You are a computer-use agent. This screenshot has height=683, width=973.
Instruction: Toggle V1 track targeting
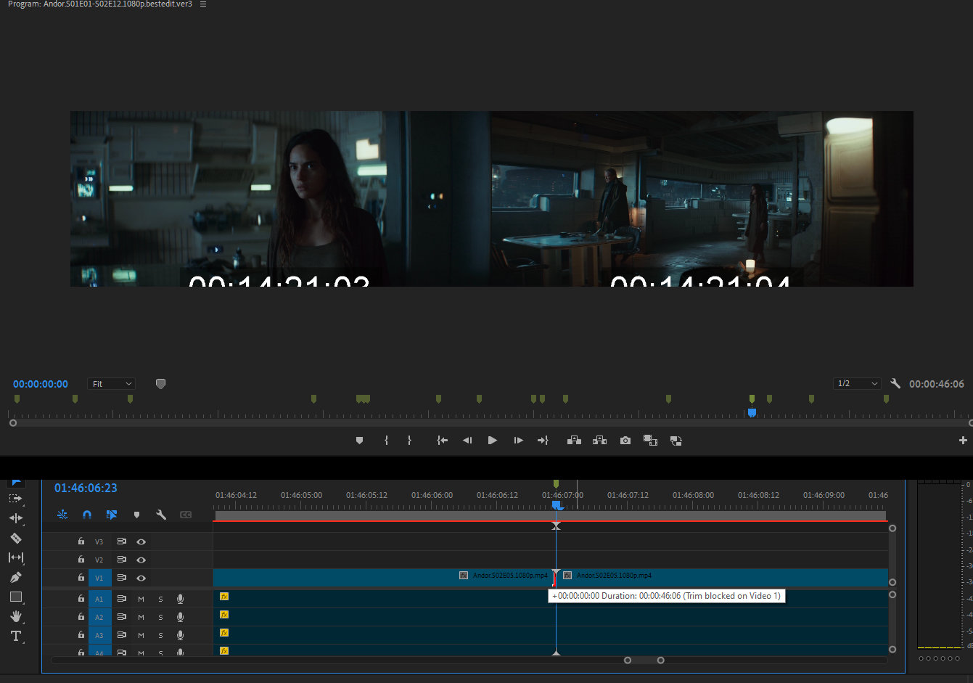(99, 578)
